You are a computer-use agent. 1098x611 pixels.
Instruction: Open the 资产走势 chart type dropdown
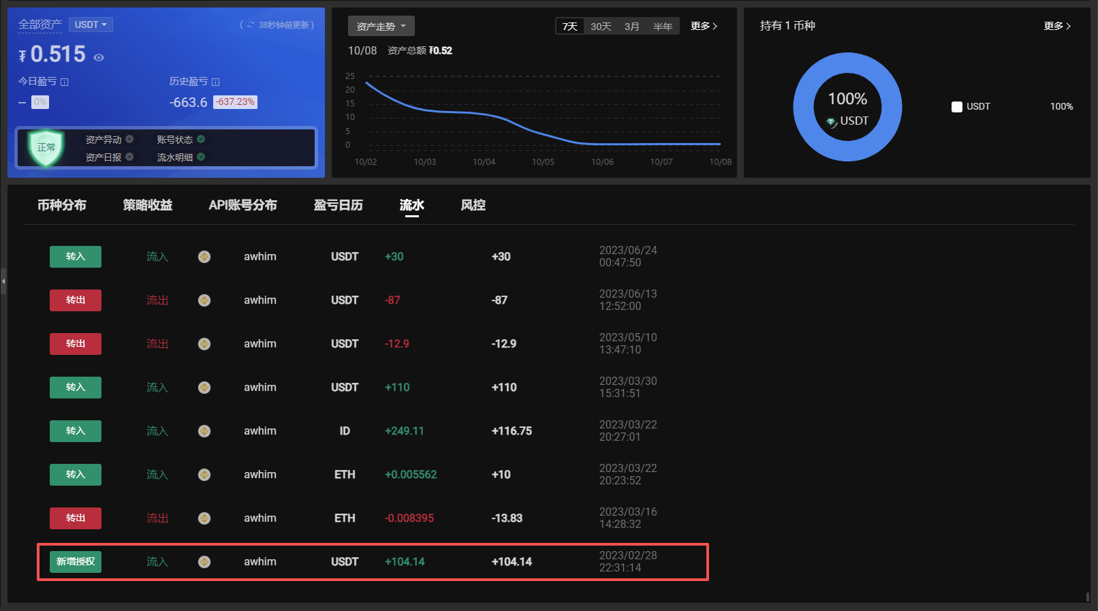tap(381, 26)
